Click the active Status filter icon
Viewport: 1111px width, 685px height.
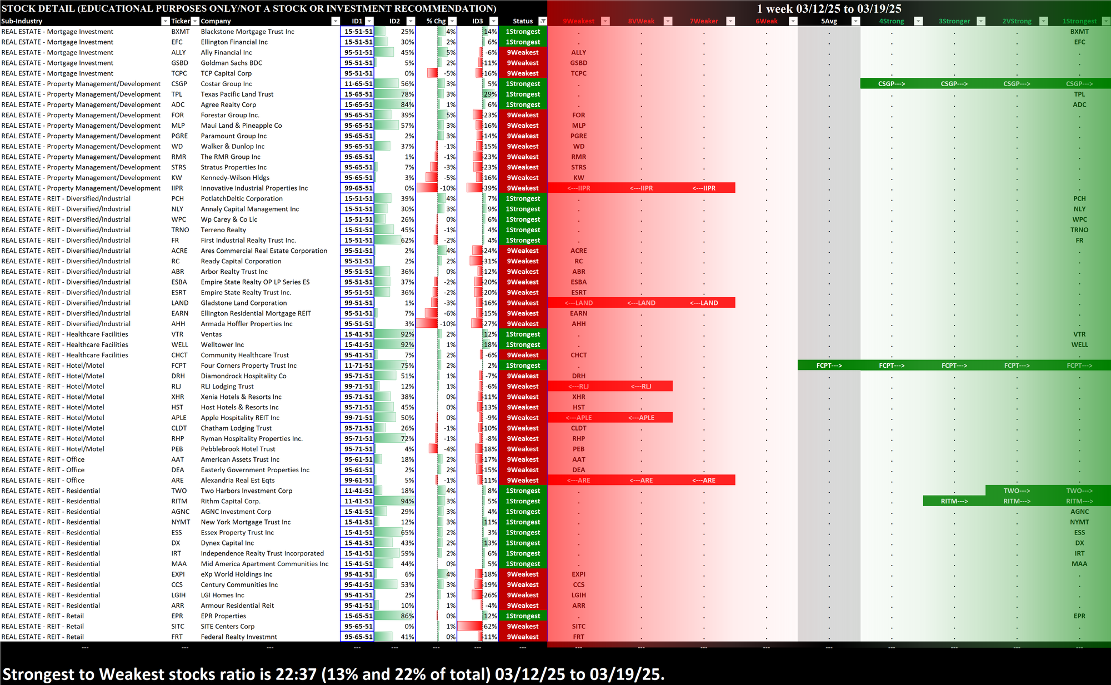[x=543, y=21]
